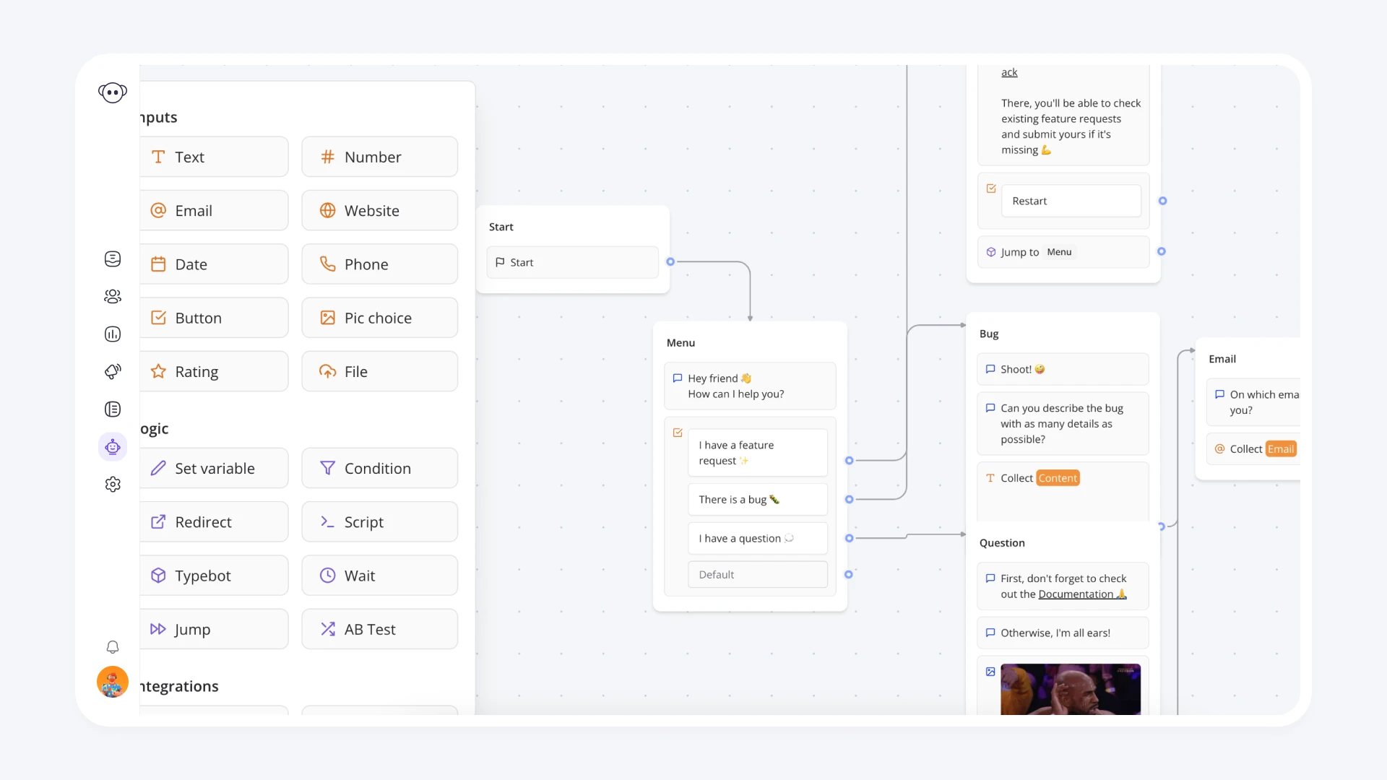Select the Analytics panel icon

(x=113, y=334)
